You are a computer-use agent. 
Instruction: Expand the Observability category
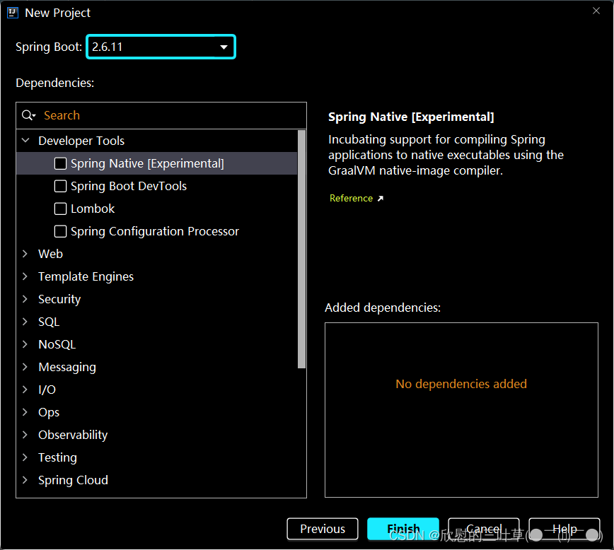[25, 435]
